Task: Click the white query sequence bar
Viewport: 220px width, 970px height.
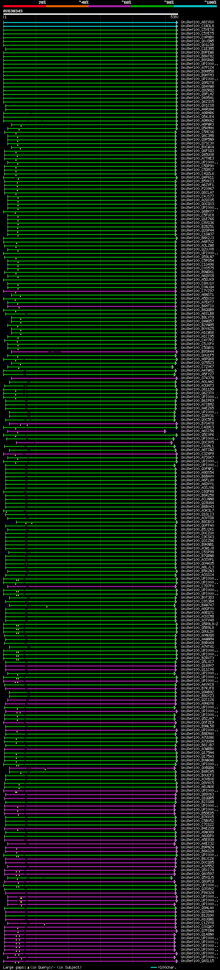Action: coord(91,14)
